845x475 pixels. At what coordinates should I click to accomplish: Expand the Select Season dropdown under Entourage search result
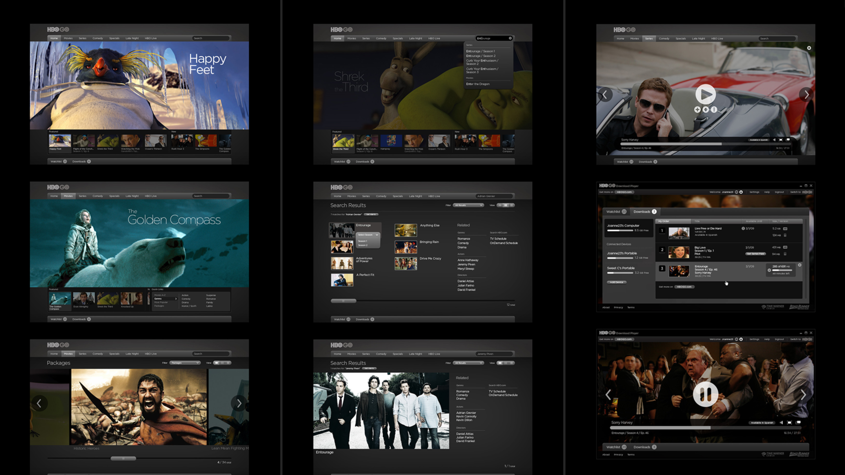tap(368, 235)
